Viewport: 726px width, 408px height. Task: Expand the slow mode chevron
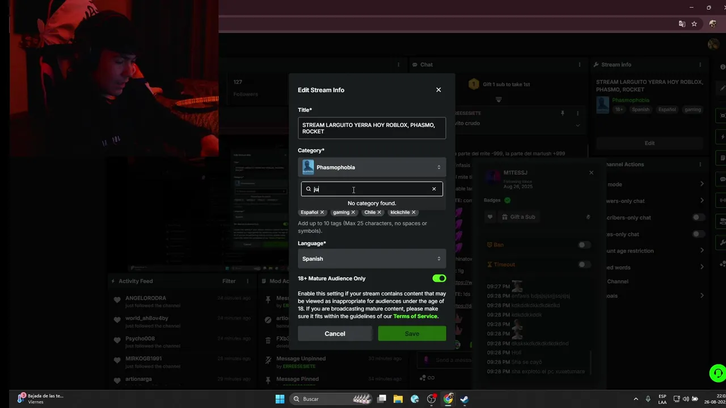click(x=702, y=184)
